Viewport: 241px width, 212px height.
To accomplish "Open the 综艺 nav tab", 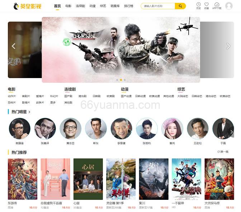I will (x=103, y=6).
